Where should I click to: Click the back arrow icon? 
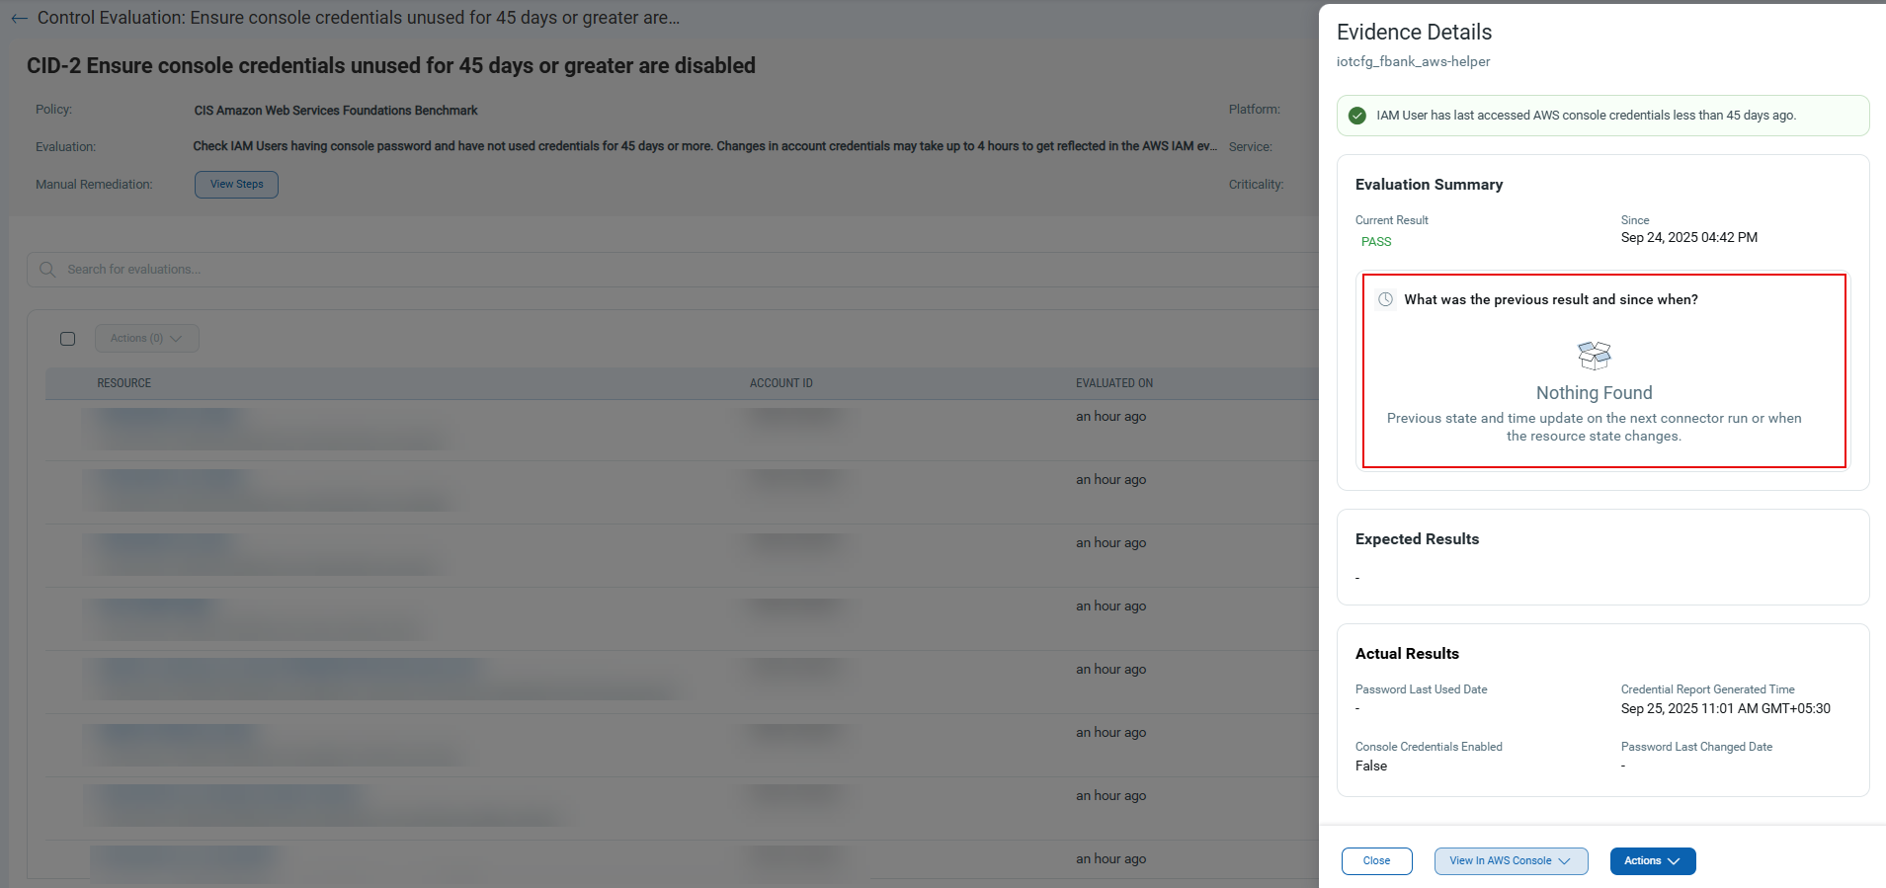point(19,18)
